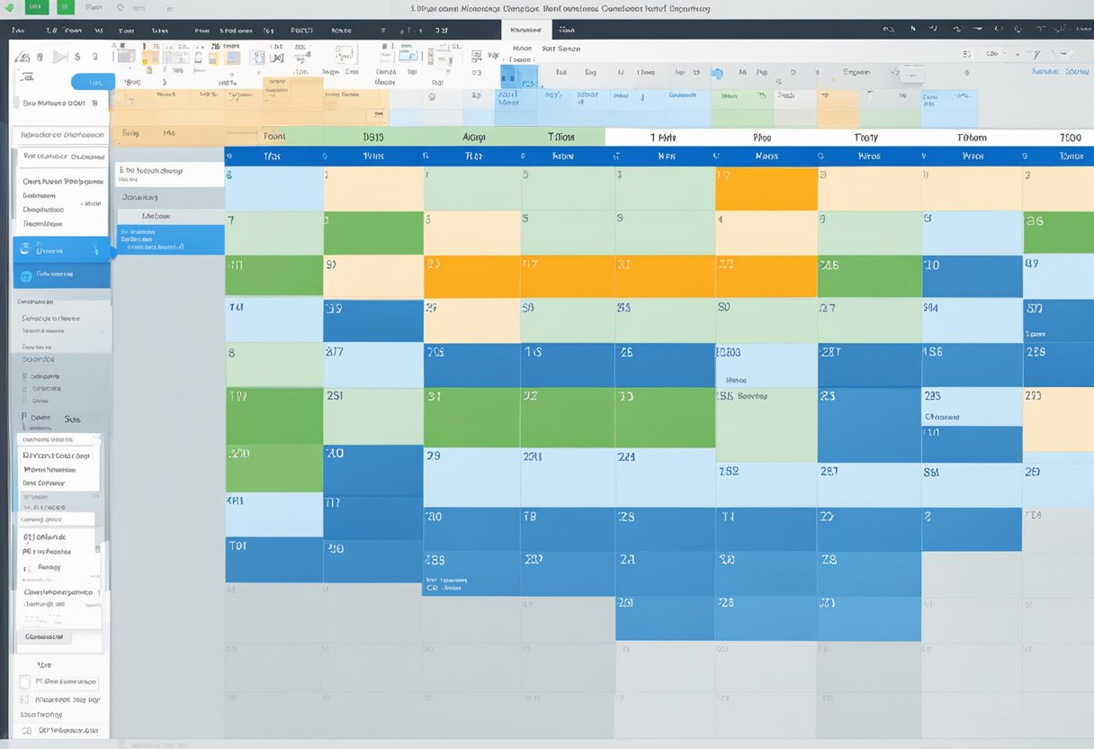The height and width of the screenshot is (749, 1094).
Task: Click the blue pill-shaped button under the ribbon
Action: pos(93,82)
